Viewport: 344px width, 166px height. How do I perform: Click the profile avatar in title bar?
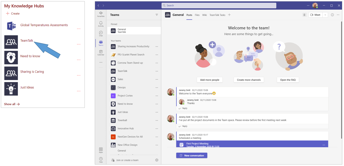pos(315,5)
